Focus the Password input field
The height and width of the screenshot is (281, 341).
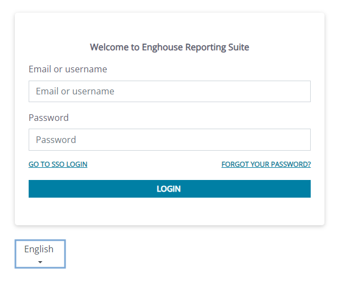(x=169, y=140)
